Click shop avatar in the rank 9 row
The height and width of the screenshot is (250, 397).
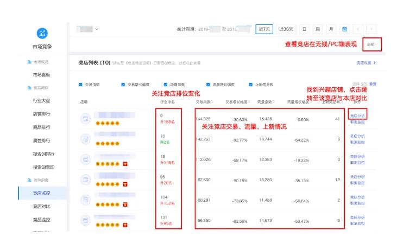click(x=86, y=119)
